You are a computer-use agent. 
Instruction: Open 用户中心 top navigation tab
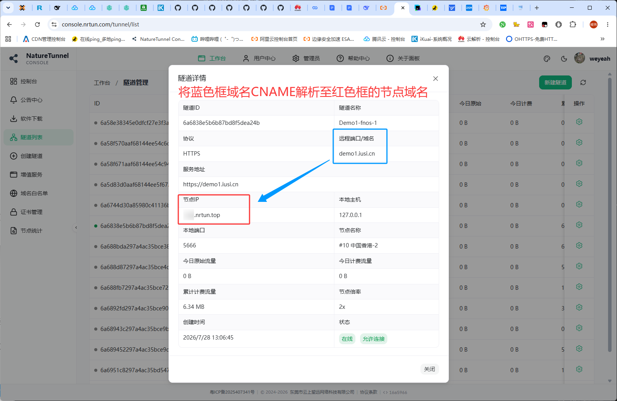259,58
